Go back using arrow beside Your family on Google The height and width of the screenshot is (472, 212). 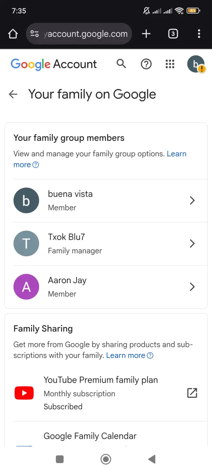coord(13,94)
